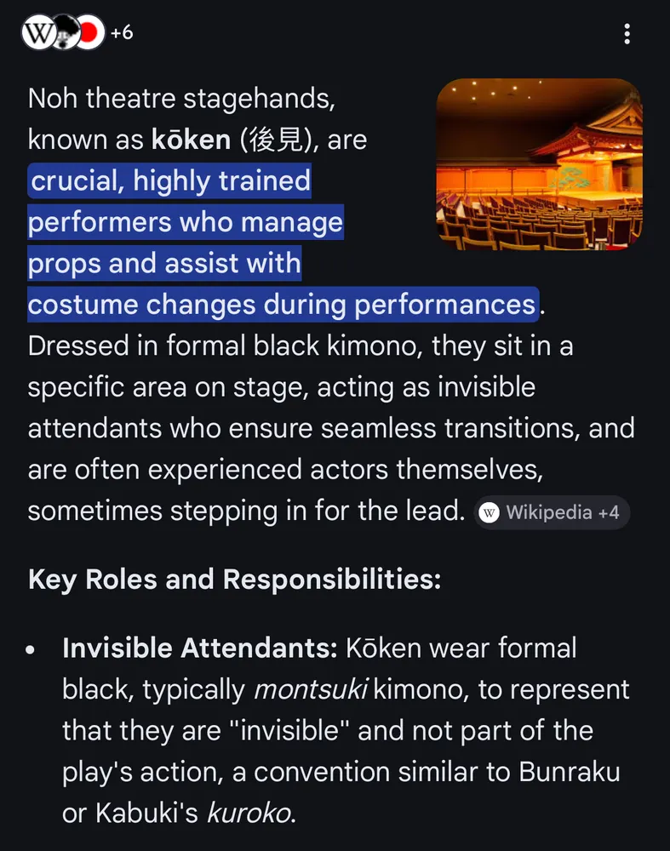Click highlighted text "costume changes during performances"
This screenshot has height=851, width=670.
(x=281, y=304)
